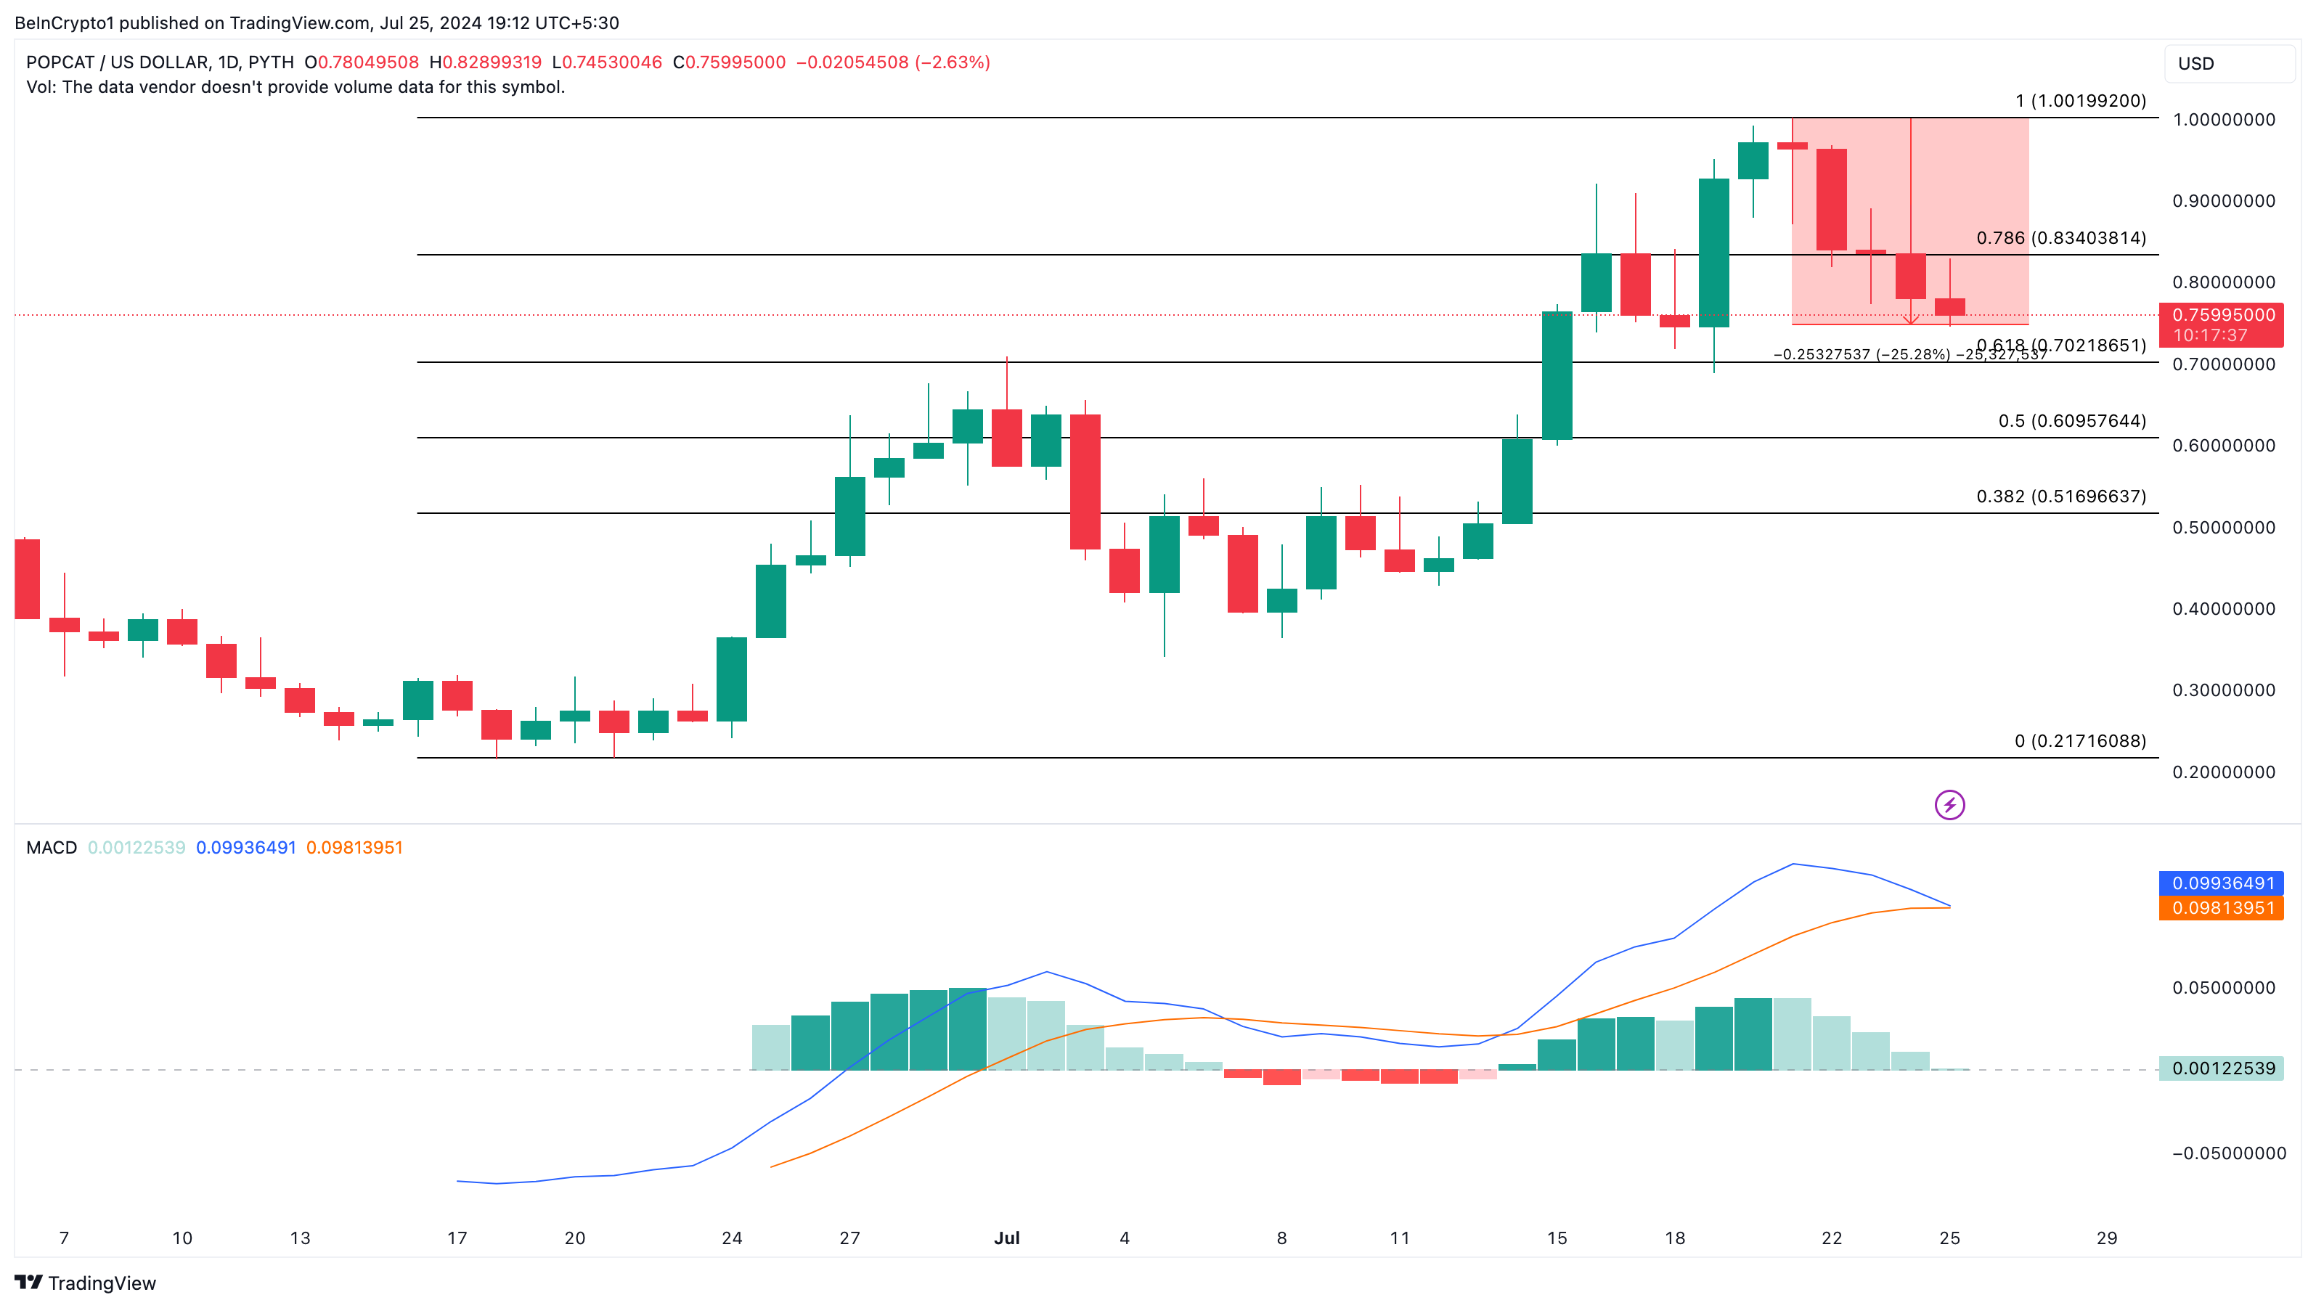Click the MACD indicator label
This screenshot has height=1308, width=2316.
(x=52, y=848)
